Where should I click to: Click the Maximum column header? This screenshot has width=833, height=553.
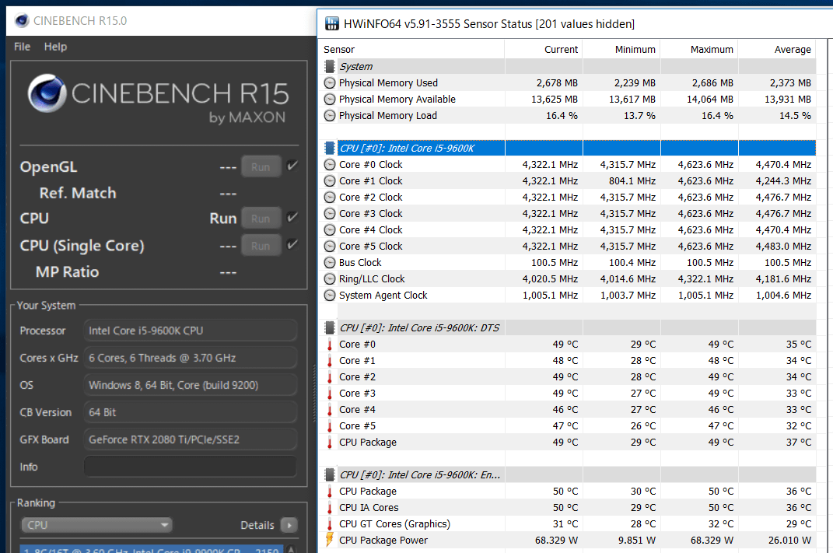(x=699, y=50)
